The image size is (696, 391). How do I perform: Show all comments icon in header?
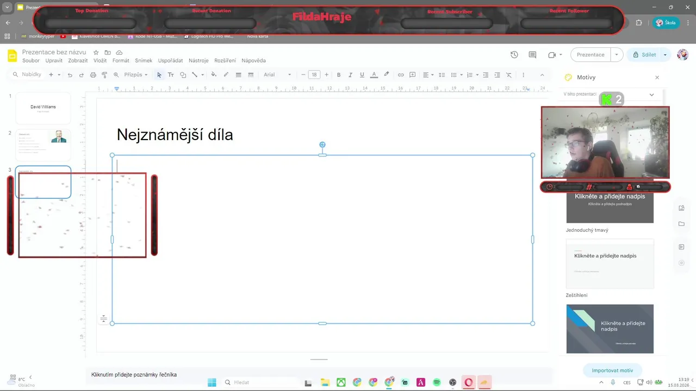point(532,55)
